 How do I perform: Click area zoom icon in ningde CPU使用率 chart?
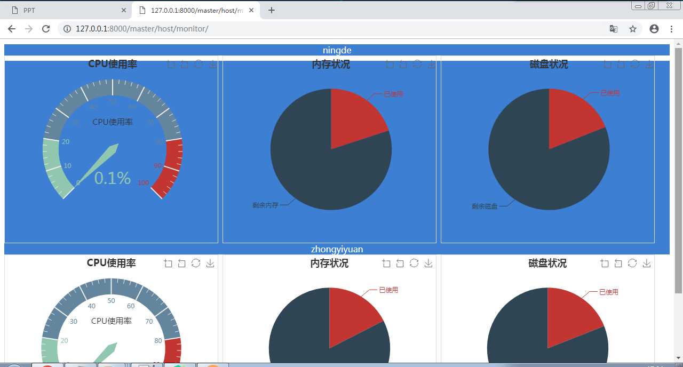pyautogui.click(x=171, y=64)
